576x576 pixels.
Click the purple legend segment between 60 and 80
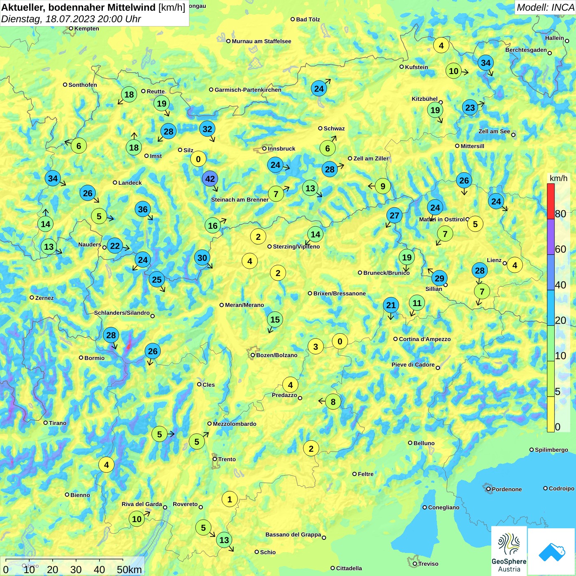(551, 237)
